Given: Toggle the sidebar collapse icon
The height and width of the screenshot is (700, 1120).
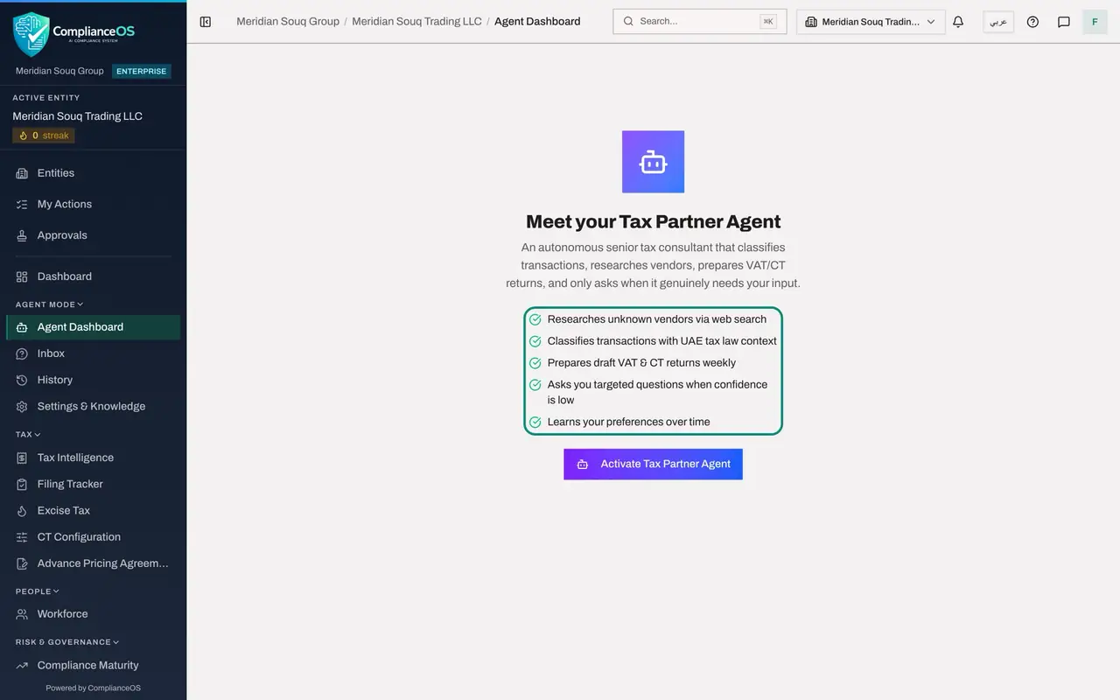Looking at the screenshot, I should 206,22.
